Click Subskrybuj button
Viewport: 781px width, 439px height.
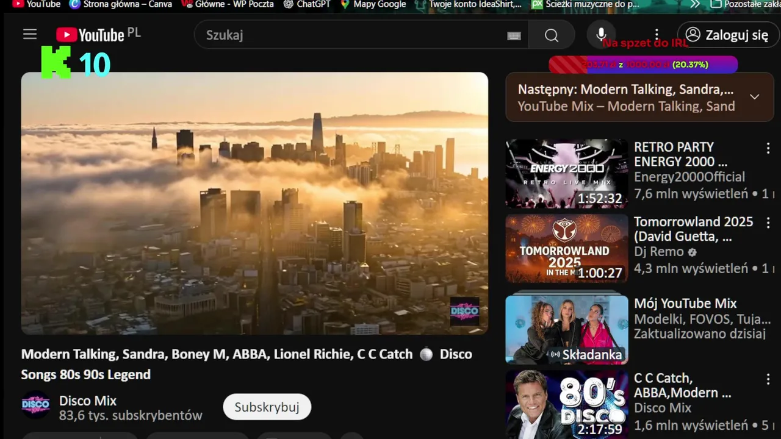point(267,407)
